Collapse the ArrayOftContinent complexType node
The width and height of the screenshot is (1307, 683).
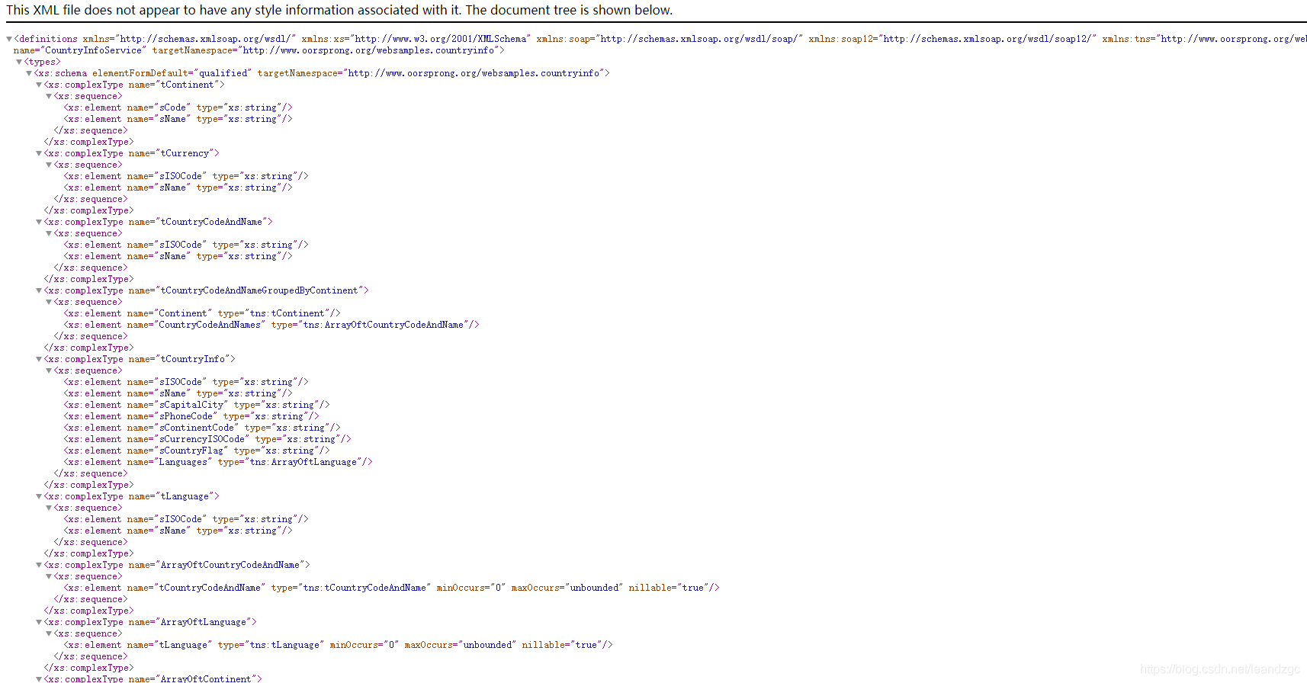click(39, 678)
